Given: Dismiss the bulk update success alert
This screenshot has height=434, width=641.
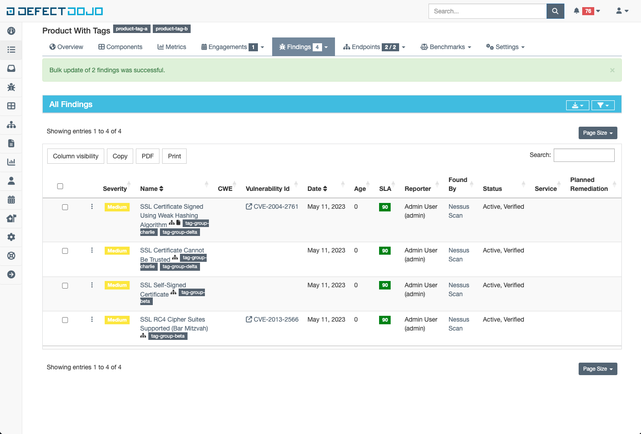Looking at the screenshot, I should 612,70.
